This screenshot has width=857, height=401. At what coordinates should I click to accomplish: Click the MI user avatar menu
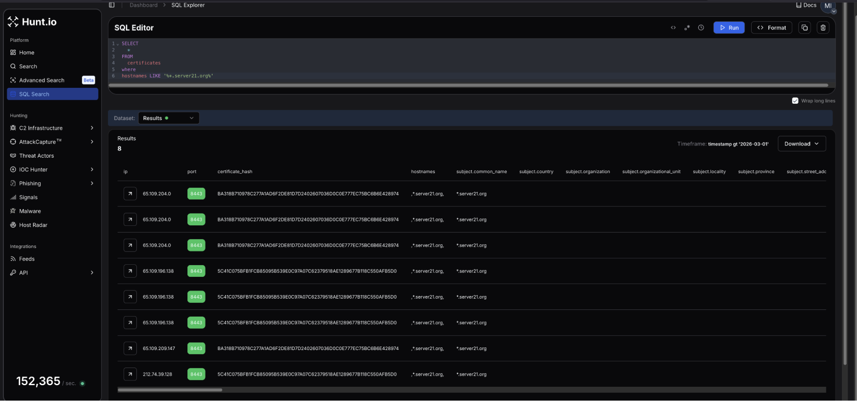click(x=828, y=6)
